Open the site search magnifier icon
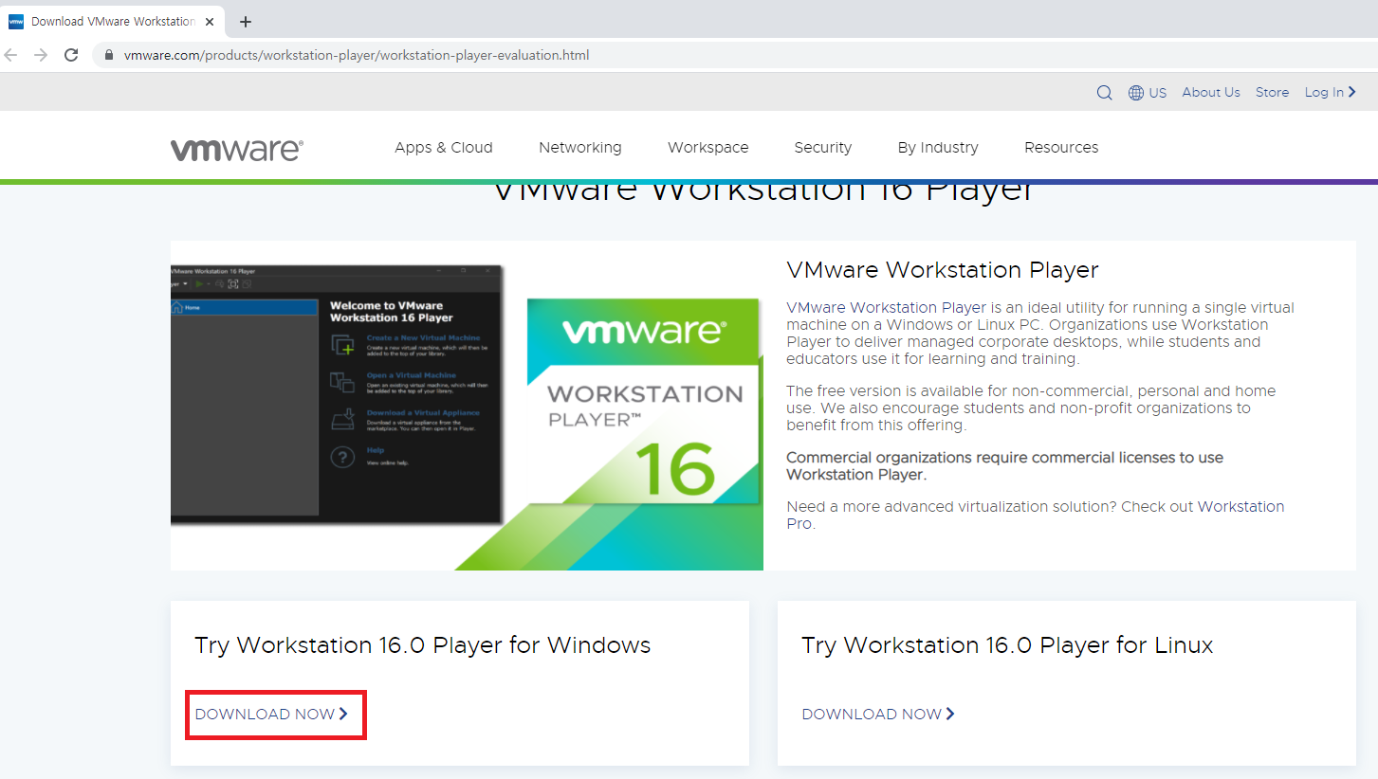 point(1104,92)
